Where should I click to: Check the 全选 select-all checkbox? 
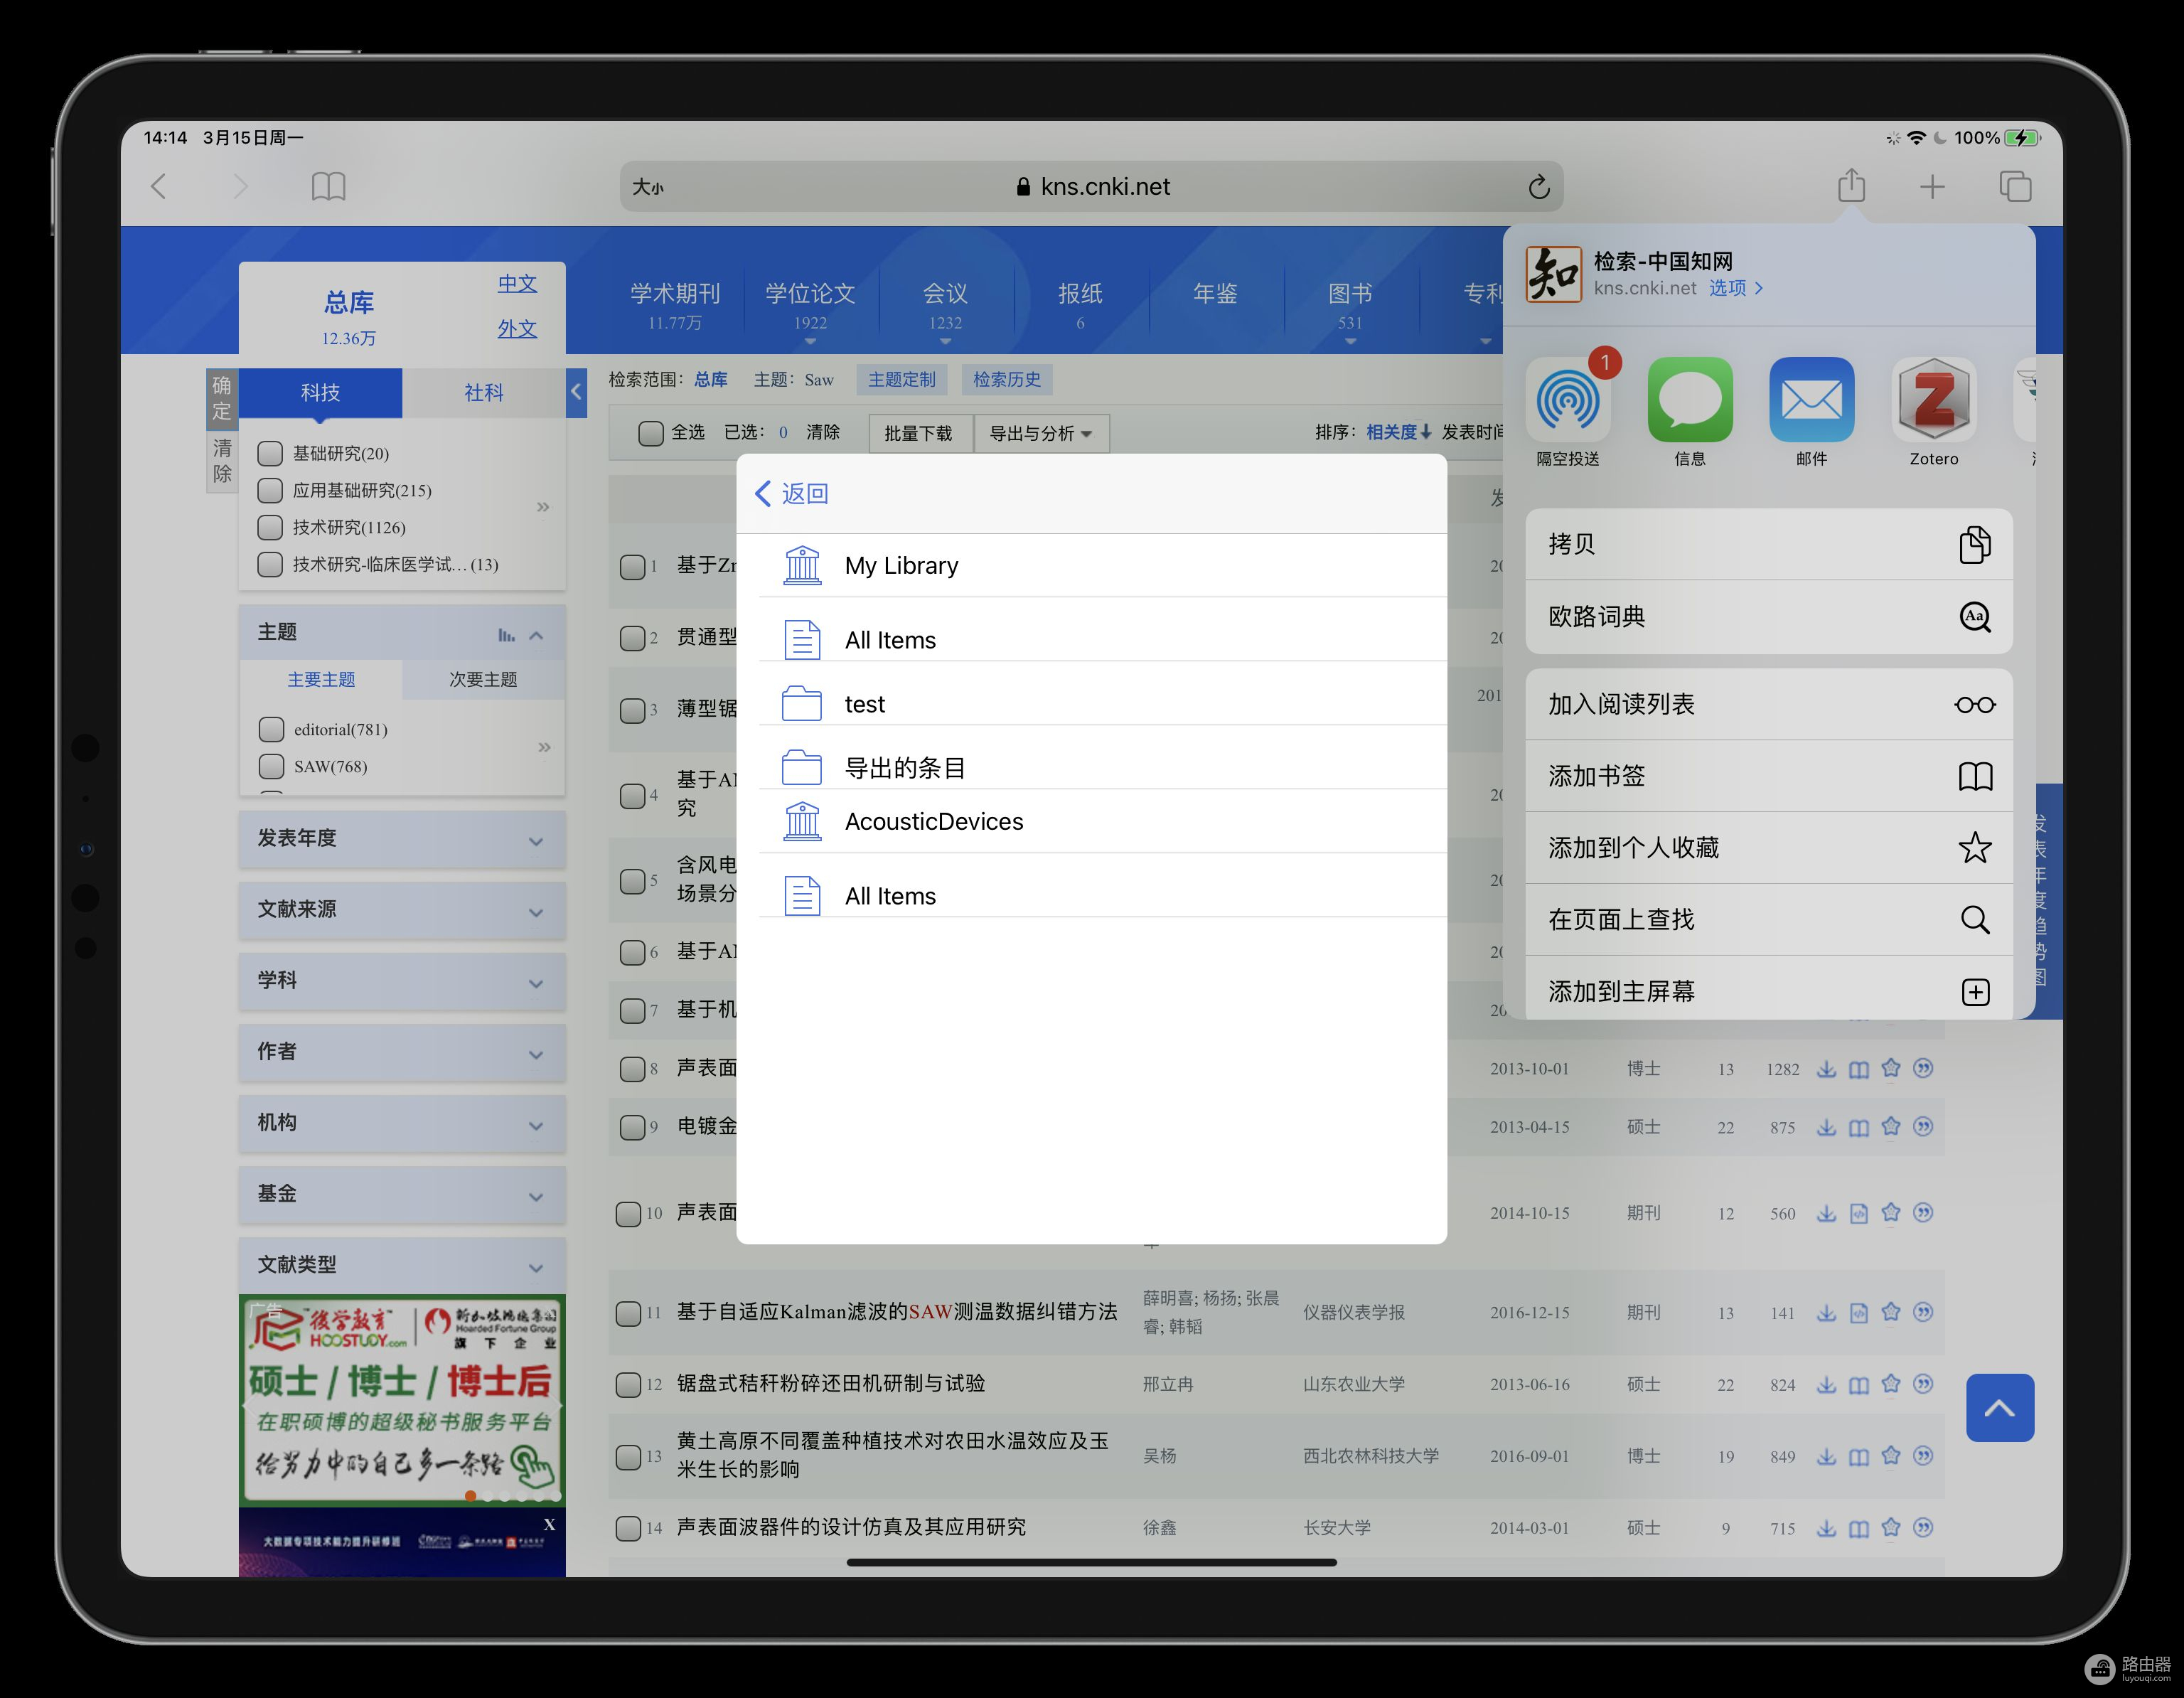(651, 433)
